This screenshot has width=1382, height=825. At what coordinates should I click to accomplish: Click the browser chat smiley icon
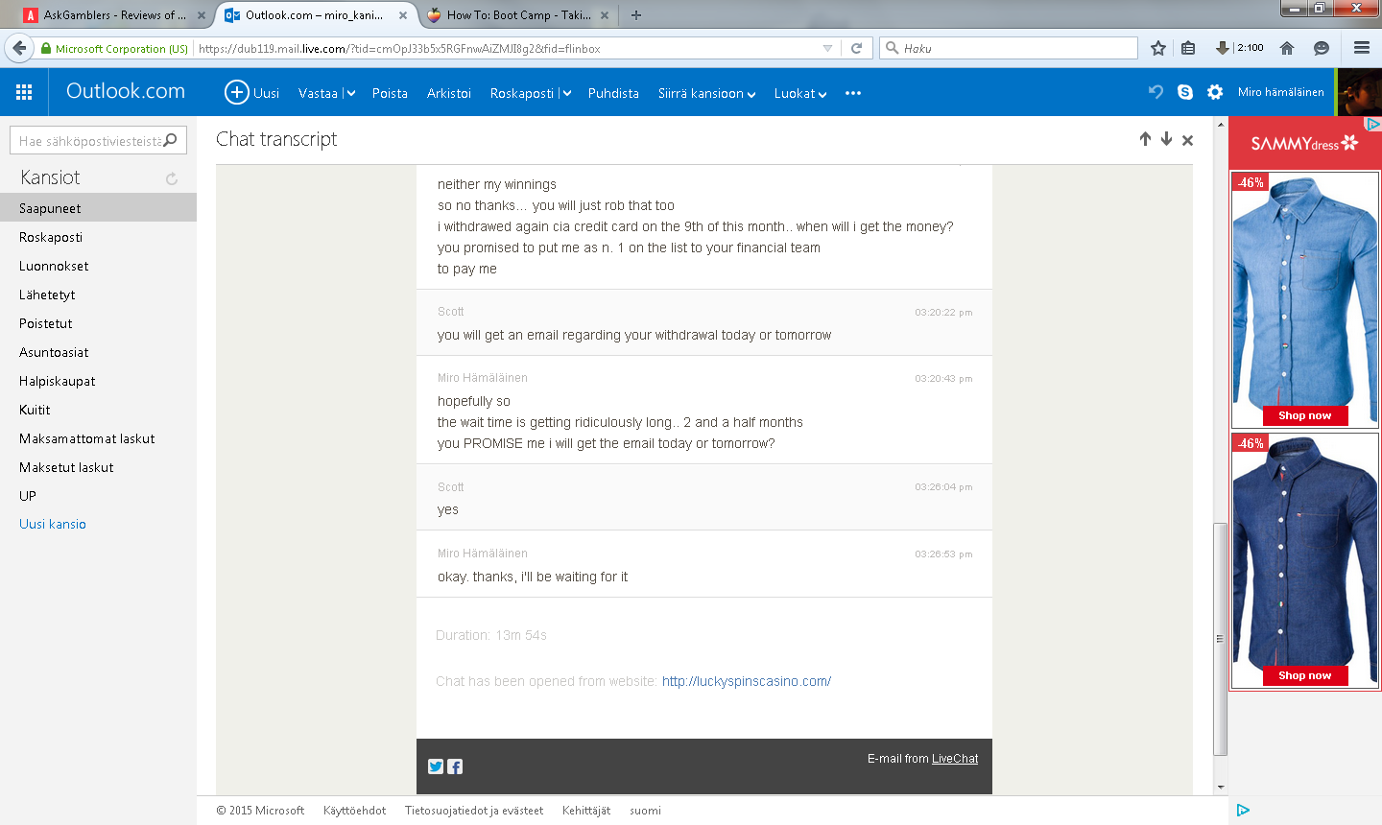tap(1322, 48)
